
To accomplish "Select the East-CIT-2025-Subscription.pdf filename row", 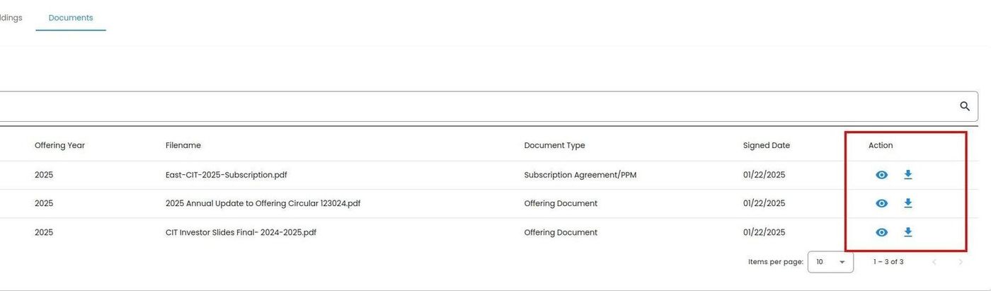I will 227,175.
